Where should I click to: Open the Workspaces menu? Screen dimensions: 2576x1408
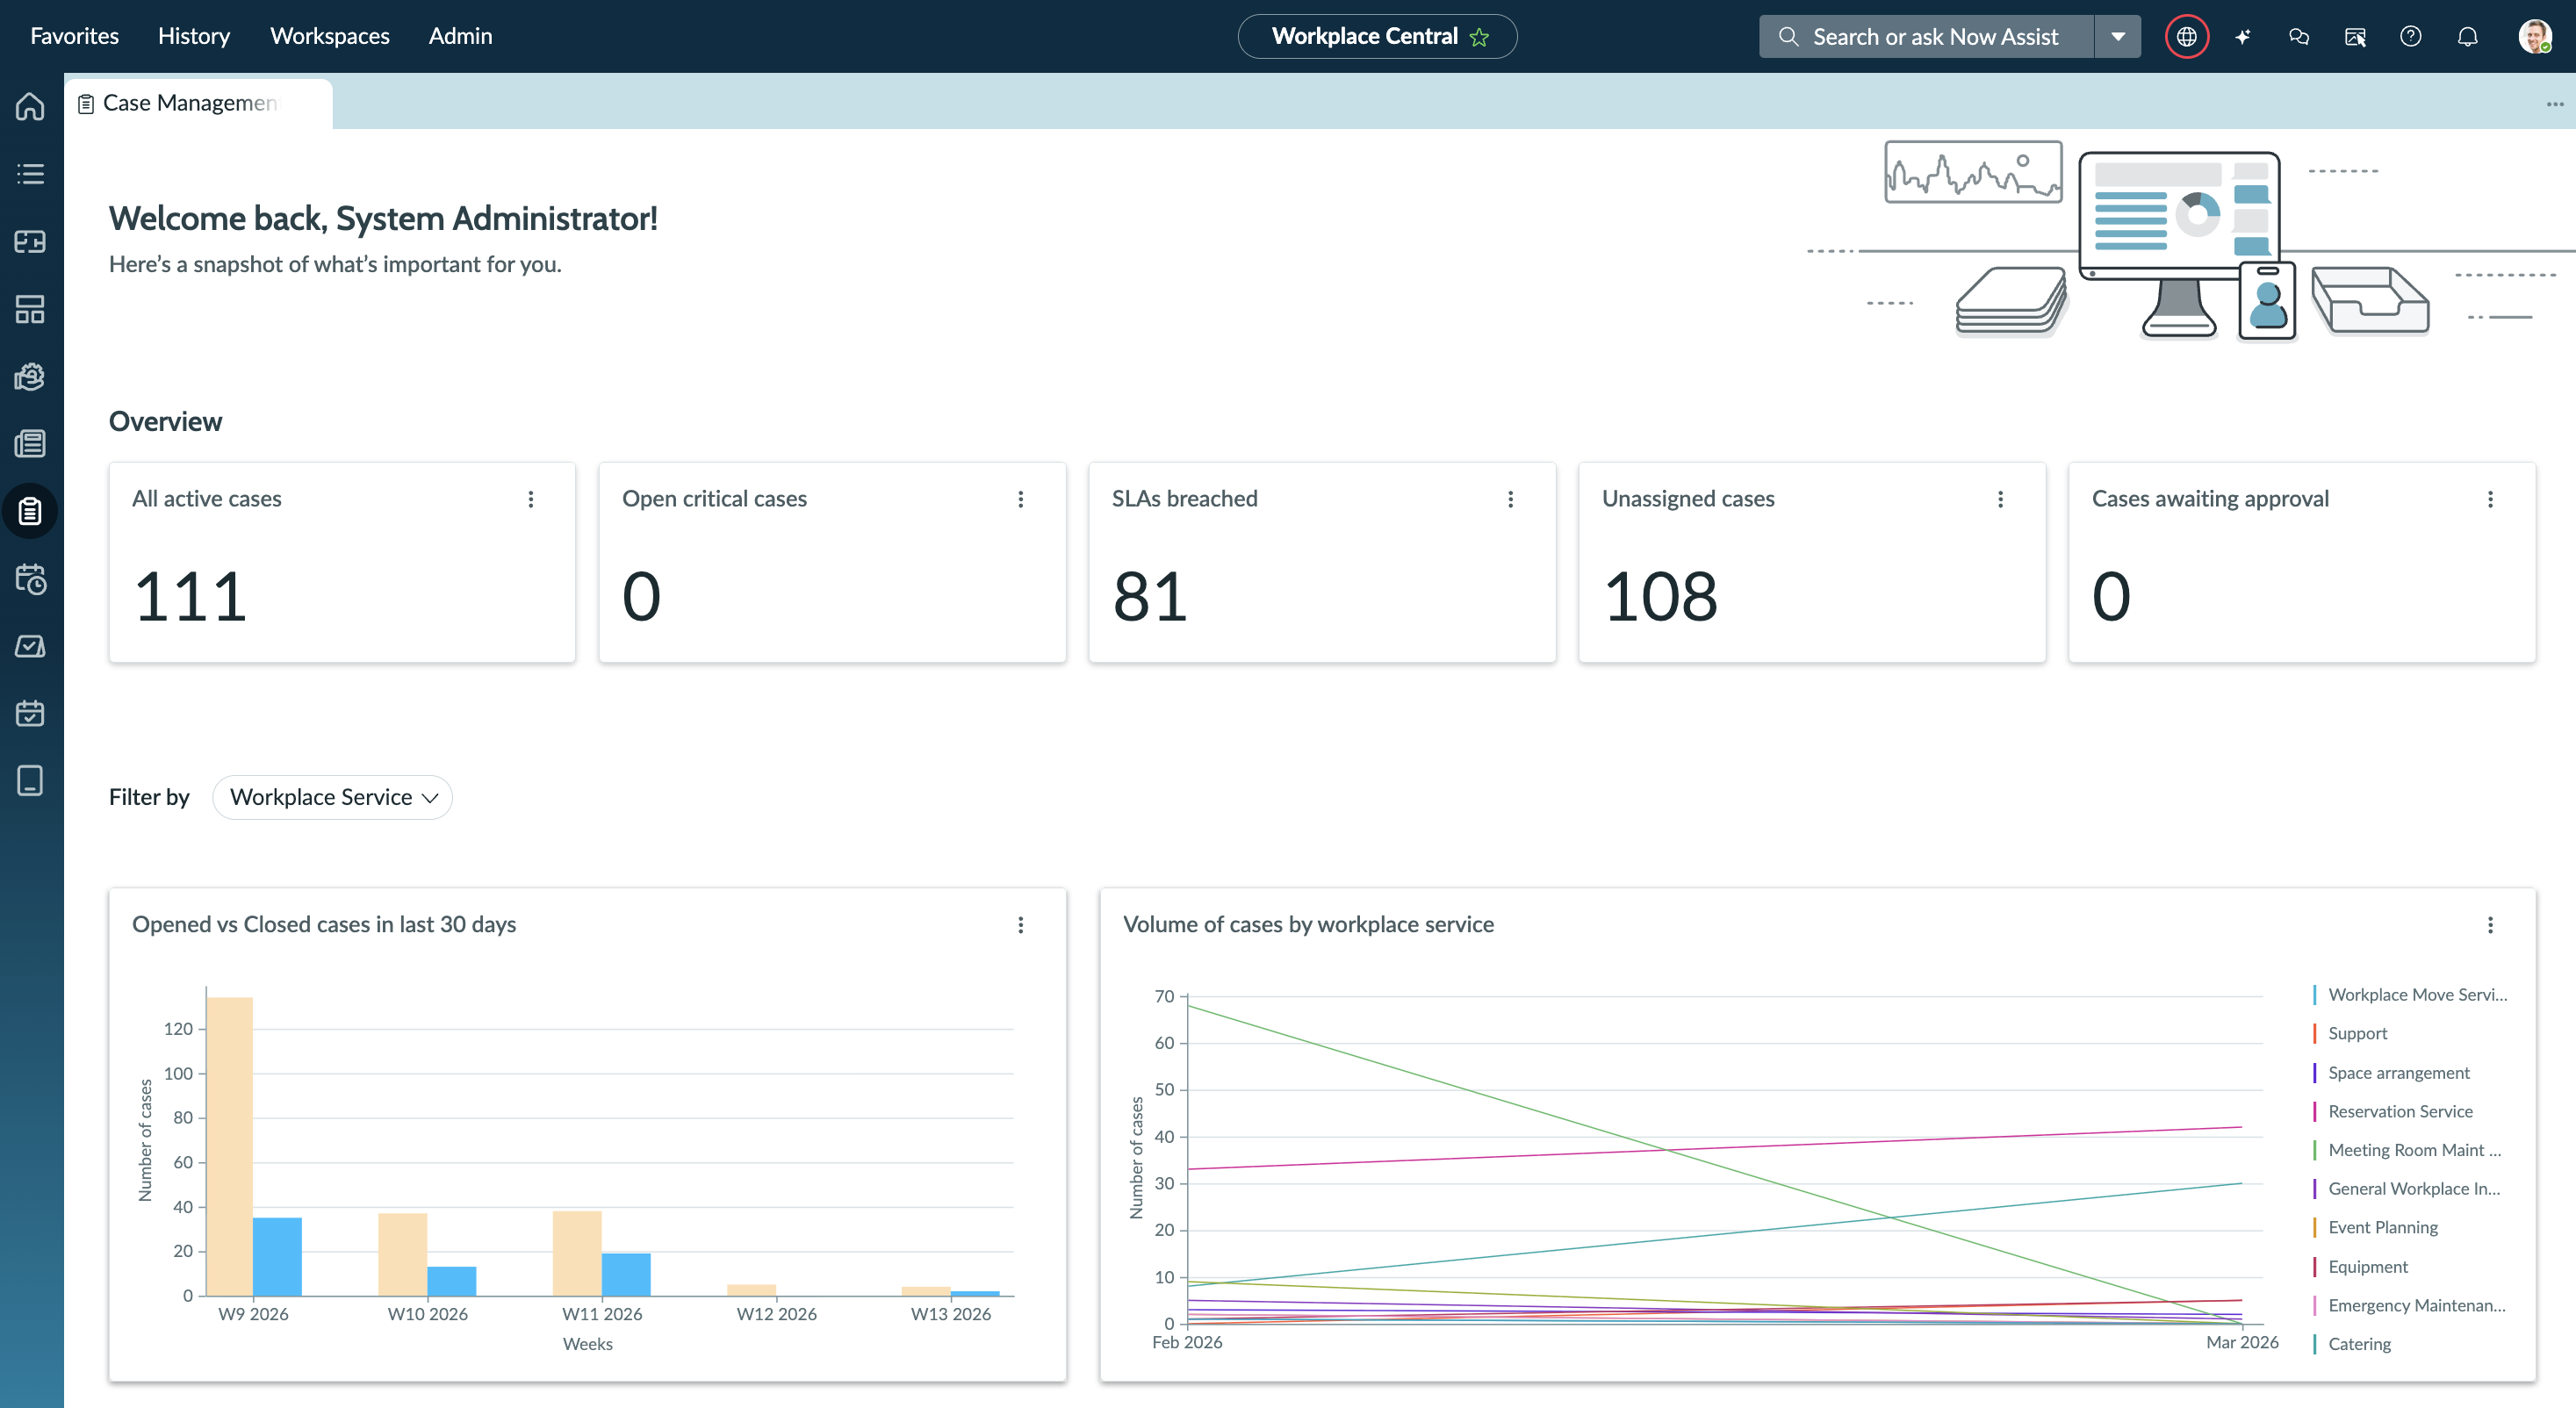330,36
